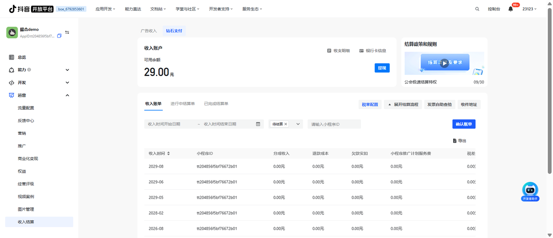Click the switch app arrows icon
The height and width of the screenshot is (238, 553).
pos(67,32)
